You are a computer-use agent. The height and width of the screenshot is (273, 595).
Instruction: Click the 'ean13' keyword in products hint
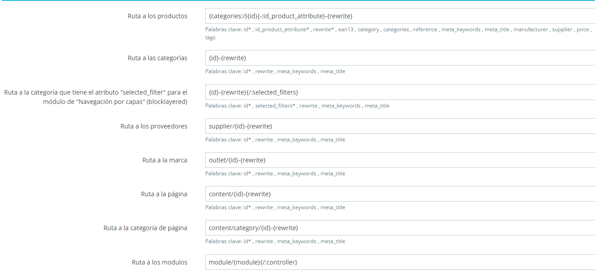click(346, 29)
